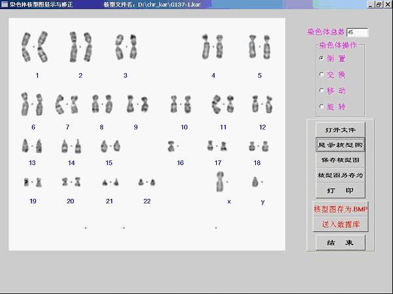The height and width of the screenshot is (294, 393).
Task: Save karyotype with 核型图存为.BMP button
Action: click(x=340, y=209)
